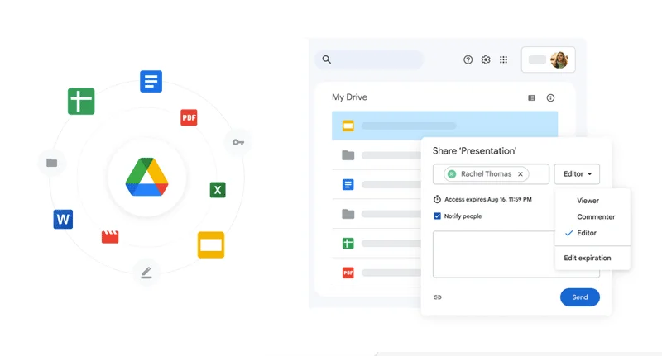This screenshot has height=356, width=662.
Task: Click the blue Google Docs icon in circle
Action: pos(151,81)
